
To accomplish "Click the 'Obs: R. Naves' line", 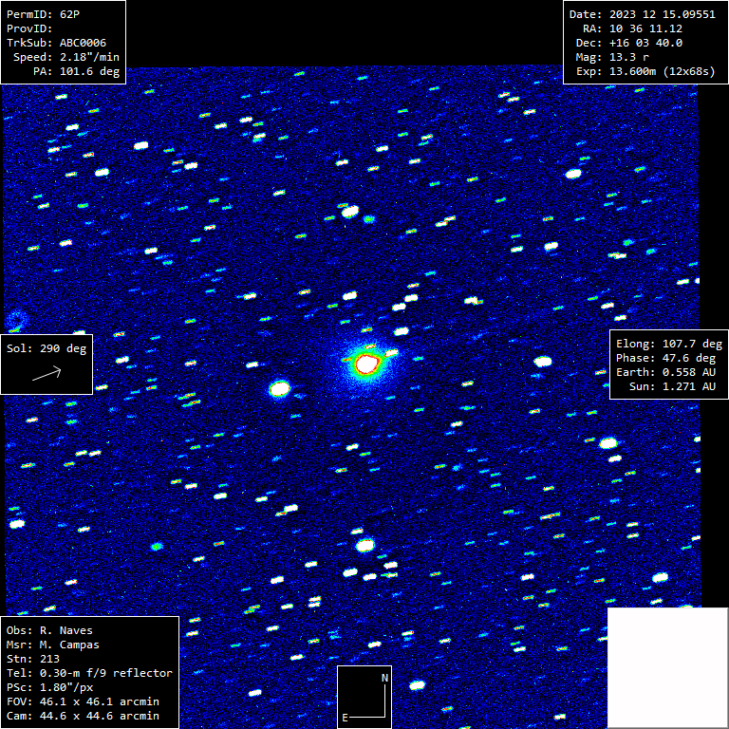I will pos(49,630).
